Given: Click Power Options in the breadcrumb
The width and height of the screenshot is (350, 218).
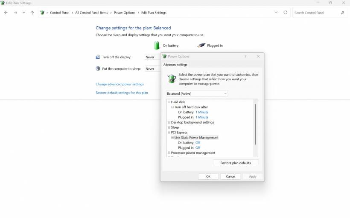Looking at the screenshot, I should click(124, 13).
